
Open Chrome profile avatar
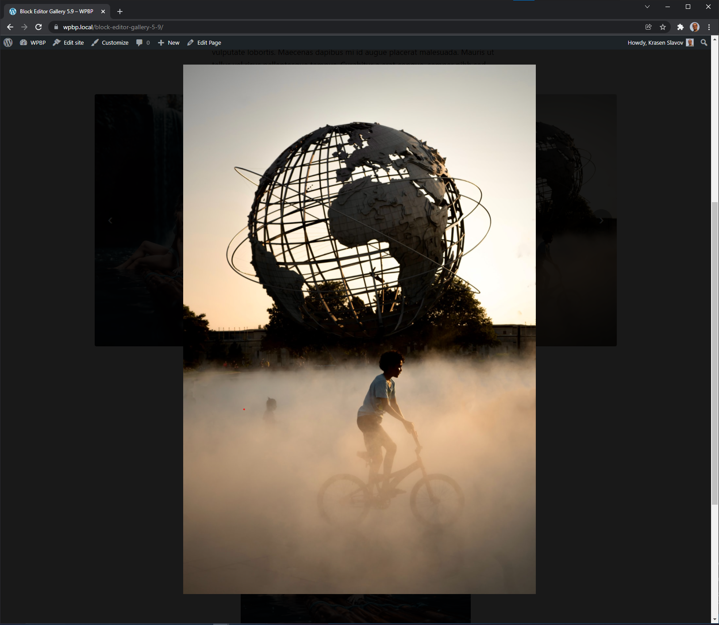click(x=694, y=27)
